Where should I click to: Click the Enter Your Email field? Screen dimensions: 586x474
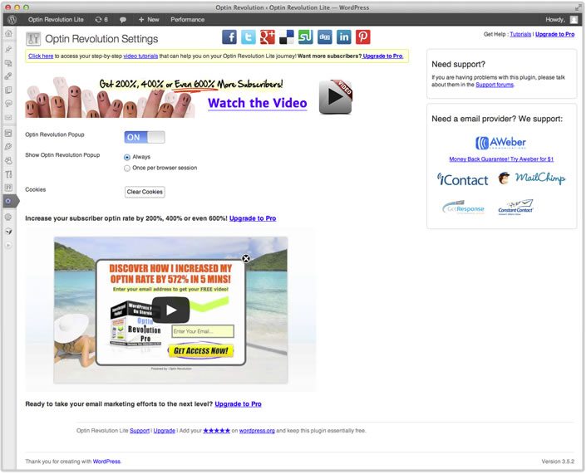[x=203, y=331]
